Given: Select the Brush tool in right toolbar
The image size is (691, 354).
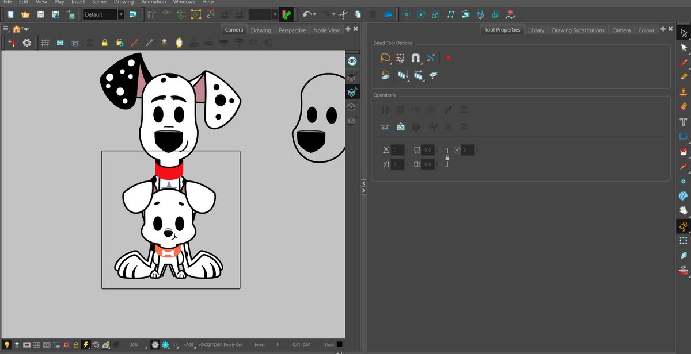Looking at the screenshot, I should point(684,62).
